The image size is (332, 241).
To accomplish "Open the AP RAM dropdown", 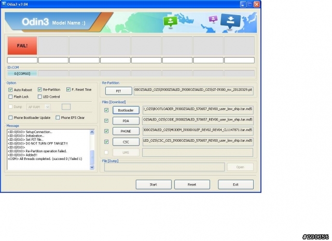I will [38, 107].
